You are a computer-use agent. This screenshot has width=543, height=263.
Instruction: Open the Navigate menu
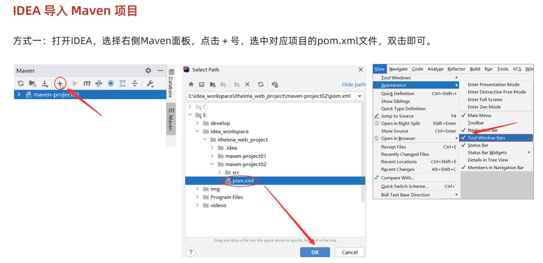tap(398, 69)
